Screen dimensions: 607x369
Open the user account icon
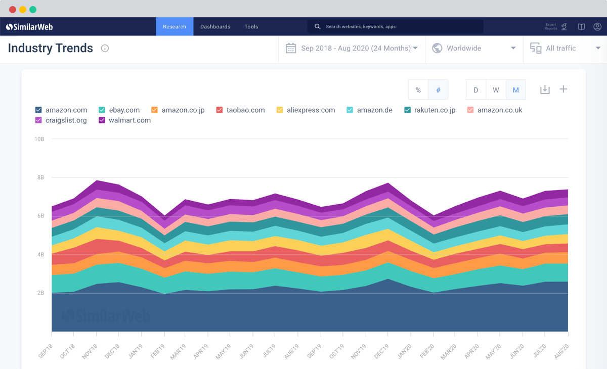597,27
